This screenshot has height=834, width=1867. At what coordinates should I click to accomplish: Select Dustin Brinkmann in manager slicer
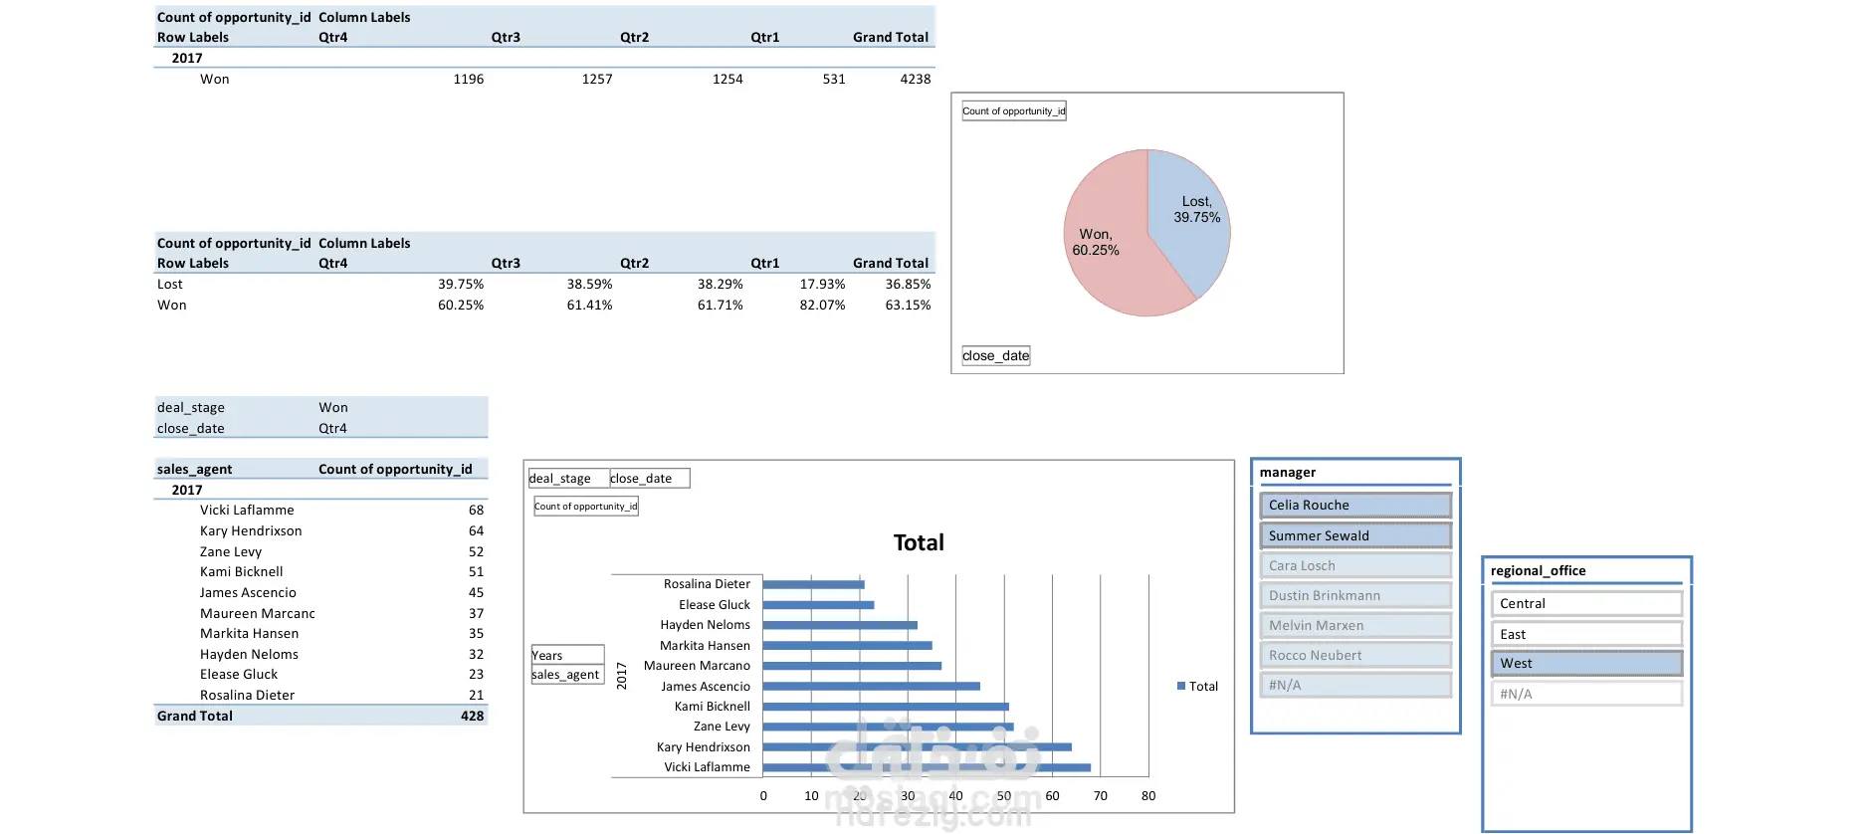[1354, 595]
